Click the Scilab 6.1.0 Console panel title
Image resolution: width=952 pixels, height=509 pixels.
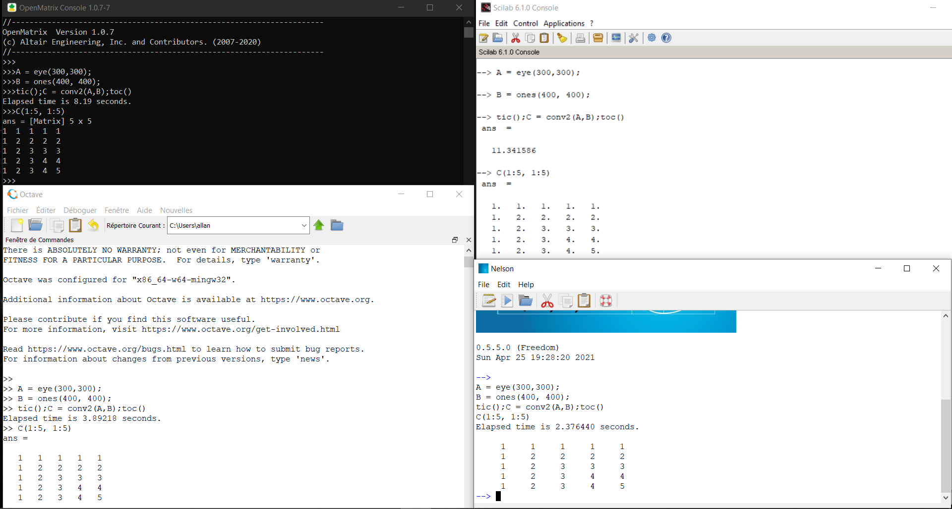tap(509, 52)
